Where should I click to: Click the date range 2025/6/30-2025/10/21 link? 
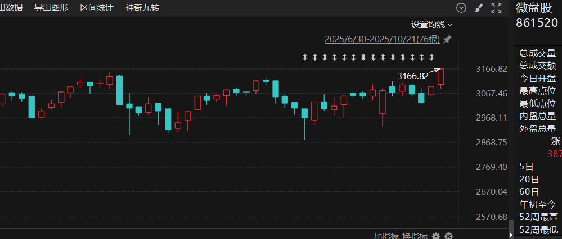(x=383, y=39)
